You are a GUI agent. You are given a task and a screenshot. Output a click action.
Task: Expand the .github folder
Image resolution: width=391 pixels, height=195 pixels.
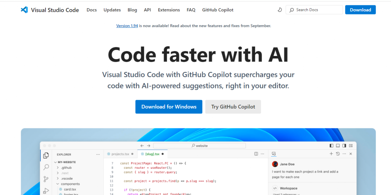tap(58, 168)
